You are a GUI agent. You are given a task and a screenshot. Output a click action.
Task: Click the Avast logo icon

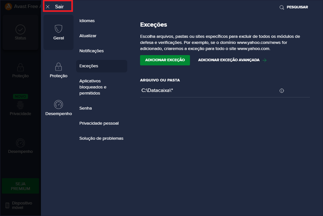pos(9,6)
